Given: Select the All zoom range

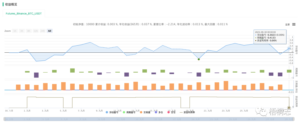Looking at the screenshot, I should tap(49, 31).
